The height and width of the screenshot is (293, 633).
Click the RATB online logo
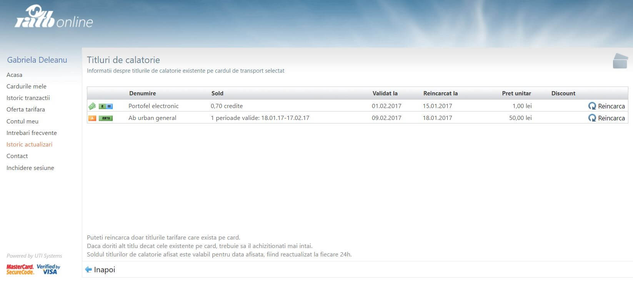[x=54, y=17]
